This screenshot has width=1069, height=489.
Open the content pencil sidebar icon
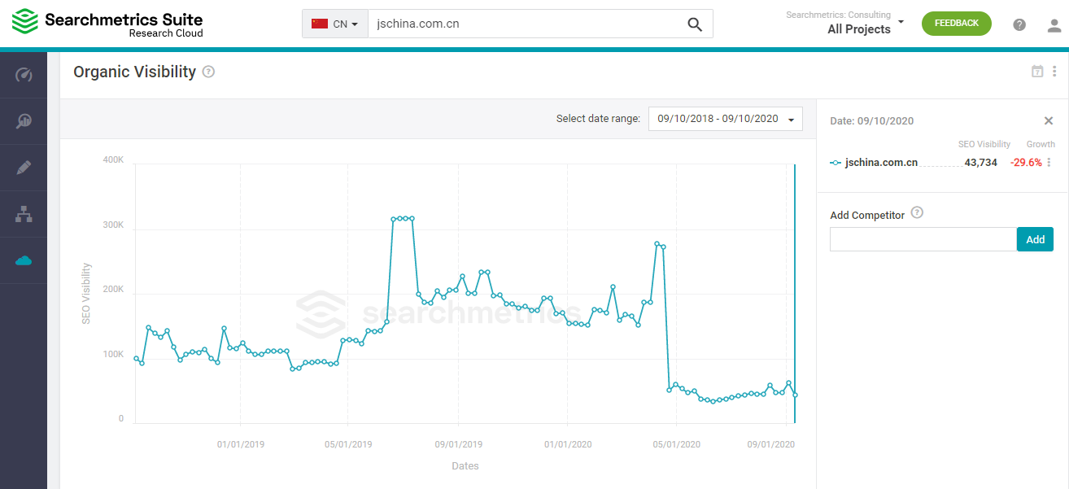click(24, 168)
